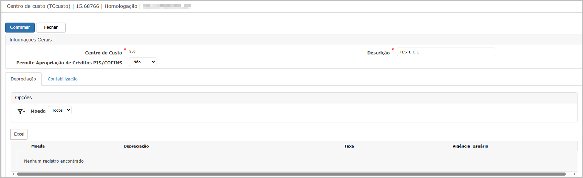This screenshot has width=583, height=178.
Task: Sort by the Moeda column header
Action: click(38, 146)
